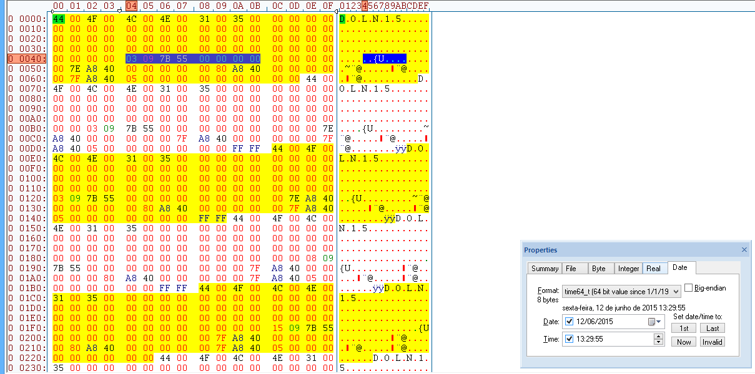
Task: Open the calendar picker in Date field
Action: point(654,322)
